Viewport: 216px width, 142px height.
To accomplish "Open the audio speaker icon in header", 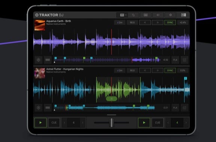I will click(x=158, y=15).
